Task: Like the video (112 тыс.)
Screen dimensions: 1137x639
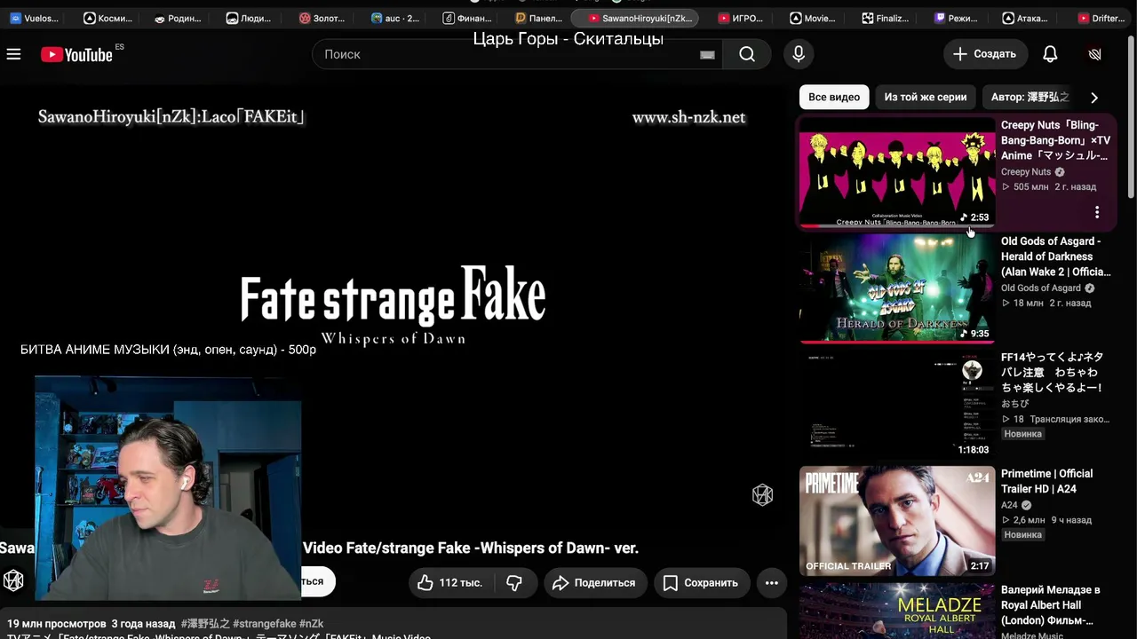Action: [x=449, y=582]
